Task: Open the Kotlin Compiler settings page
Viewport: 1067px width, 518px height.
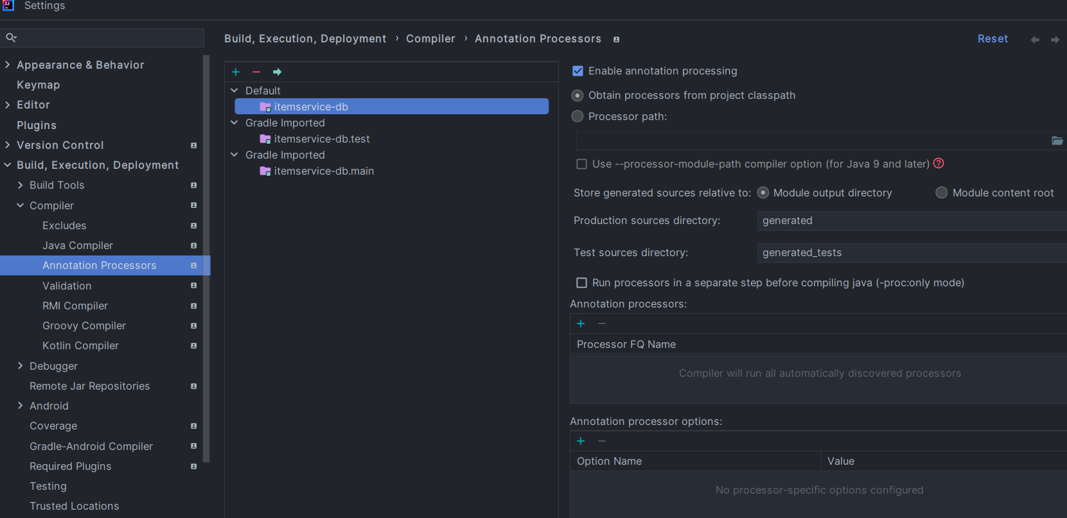Action: [80, 345]
